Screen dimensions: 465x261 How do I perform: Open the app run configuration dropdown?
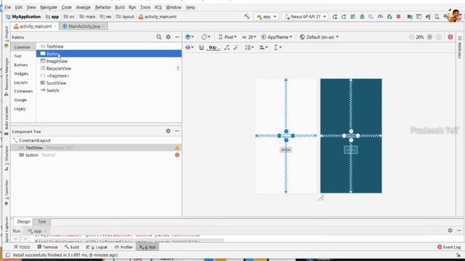[267, 17]
